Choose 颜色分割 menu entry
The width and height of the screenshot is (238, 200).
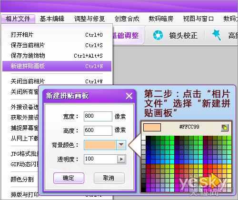click(22, 180)
